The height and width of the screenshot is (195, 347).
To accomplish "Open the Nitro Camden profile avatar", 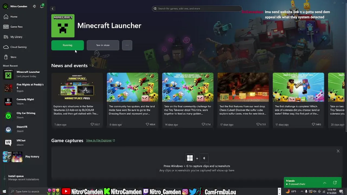I will point(5,6).
